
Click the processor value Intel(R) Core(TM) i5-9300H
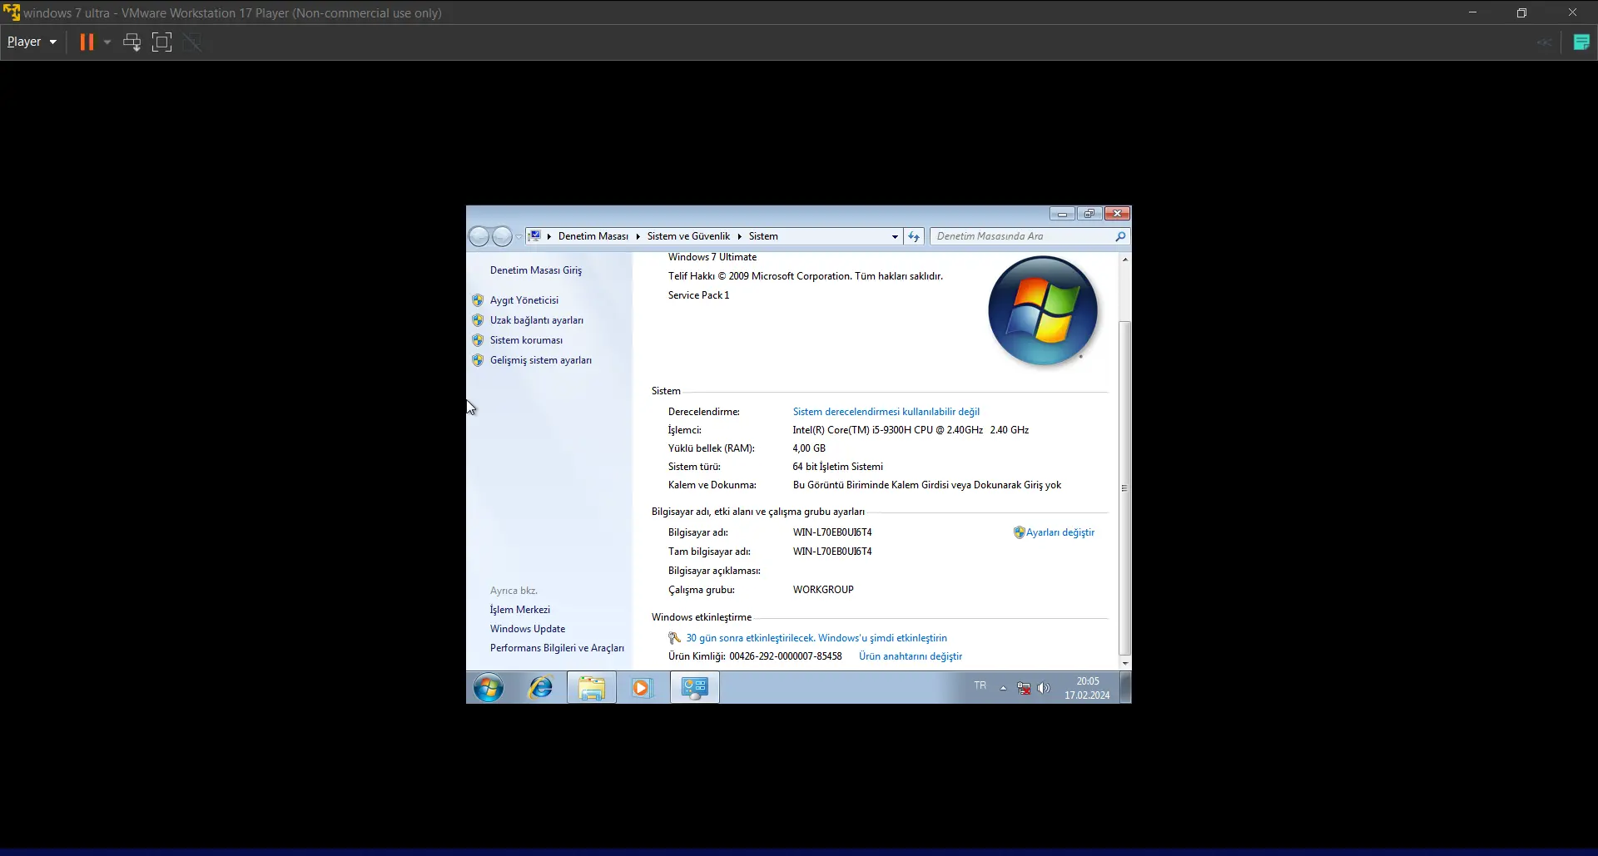tap(911, 430)
